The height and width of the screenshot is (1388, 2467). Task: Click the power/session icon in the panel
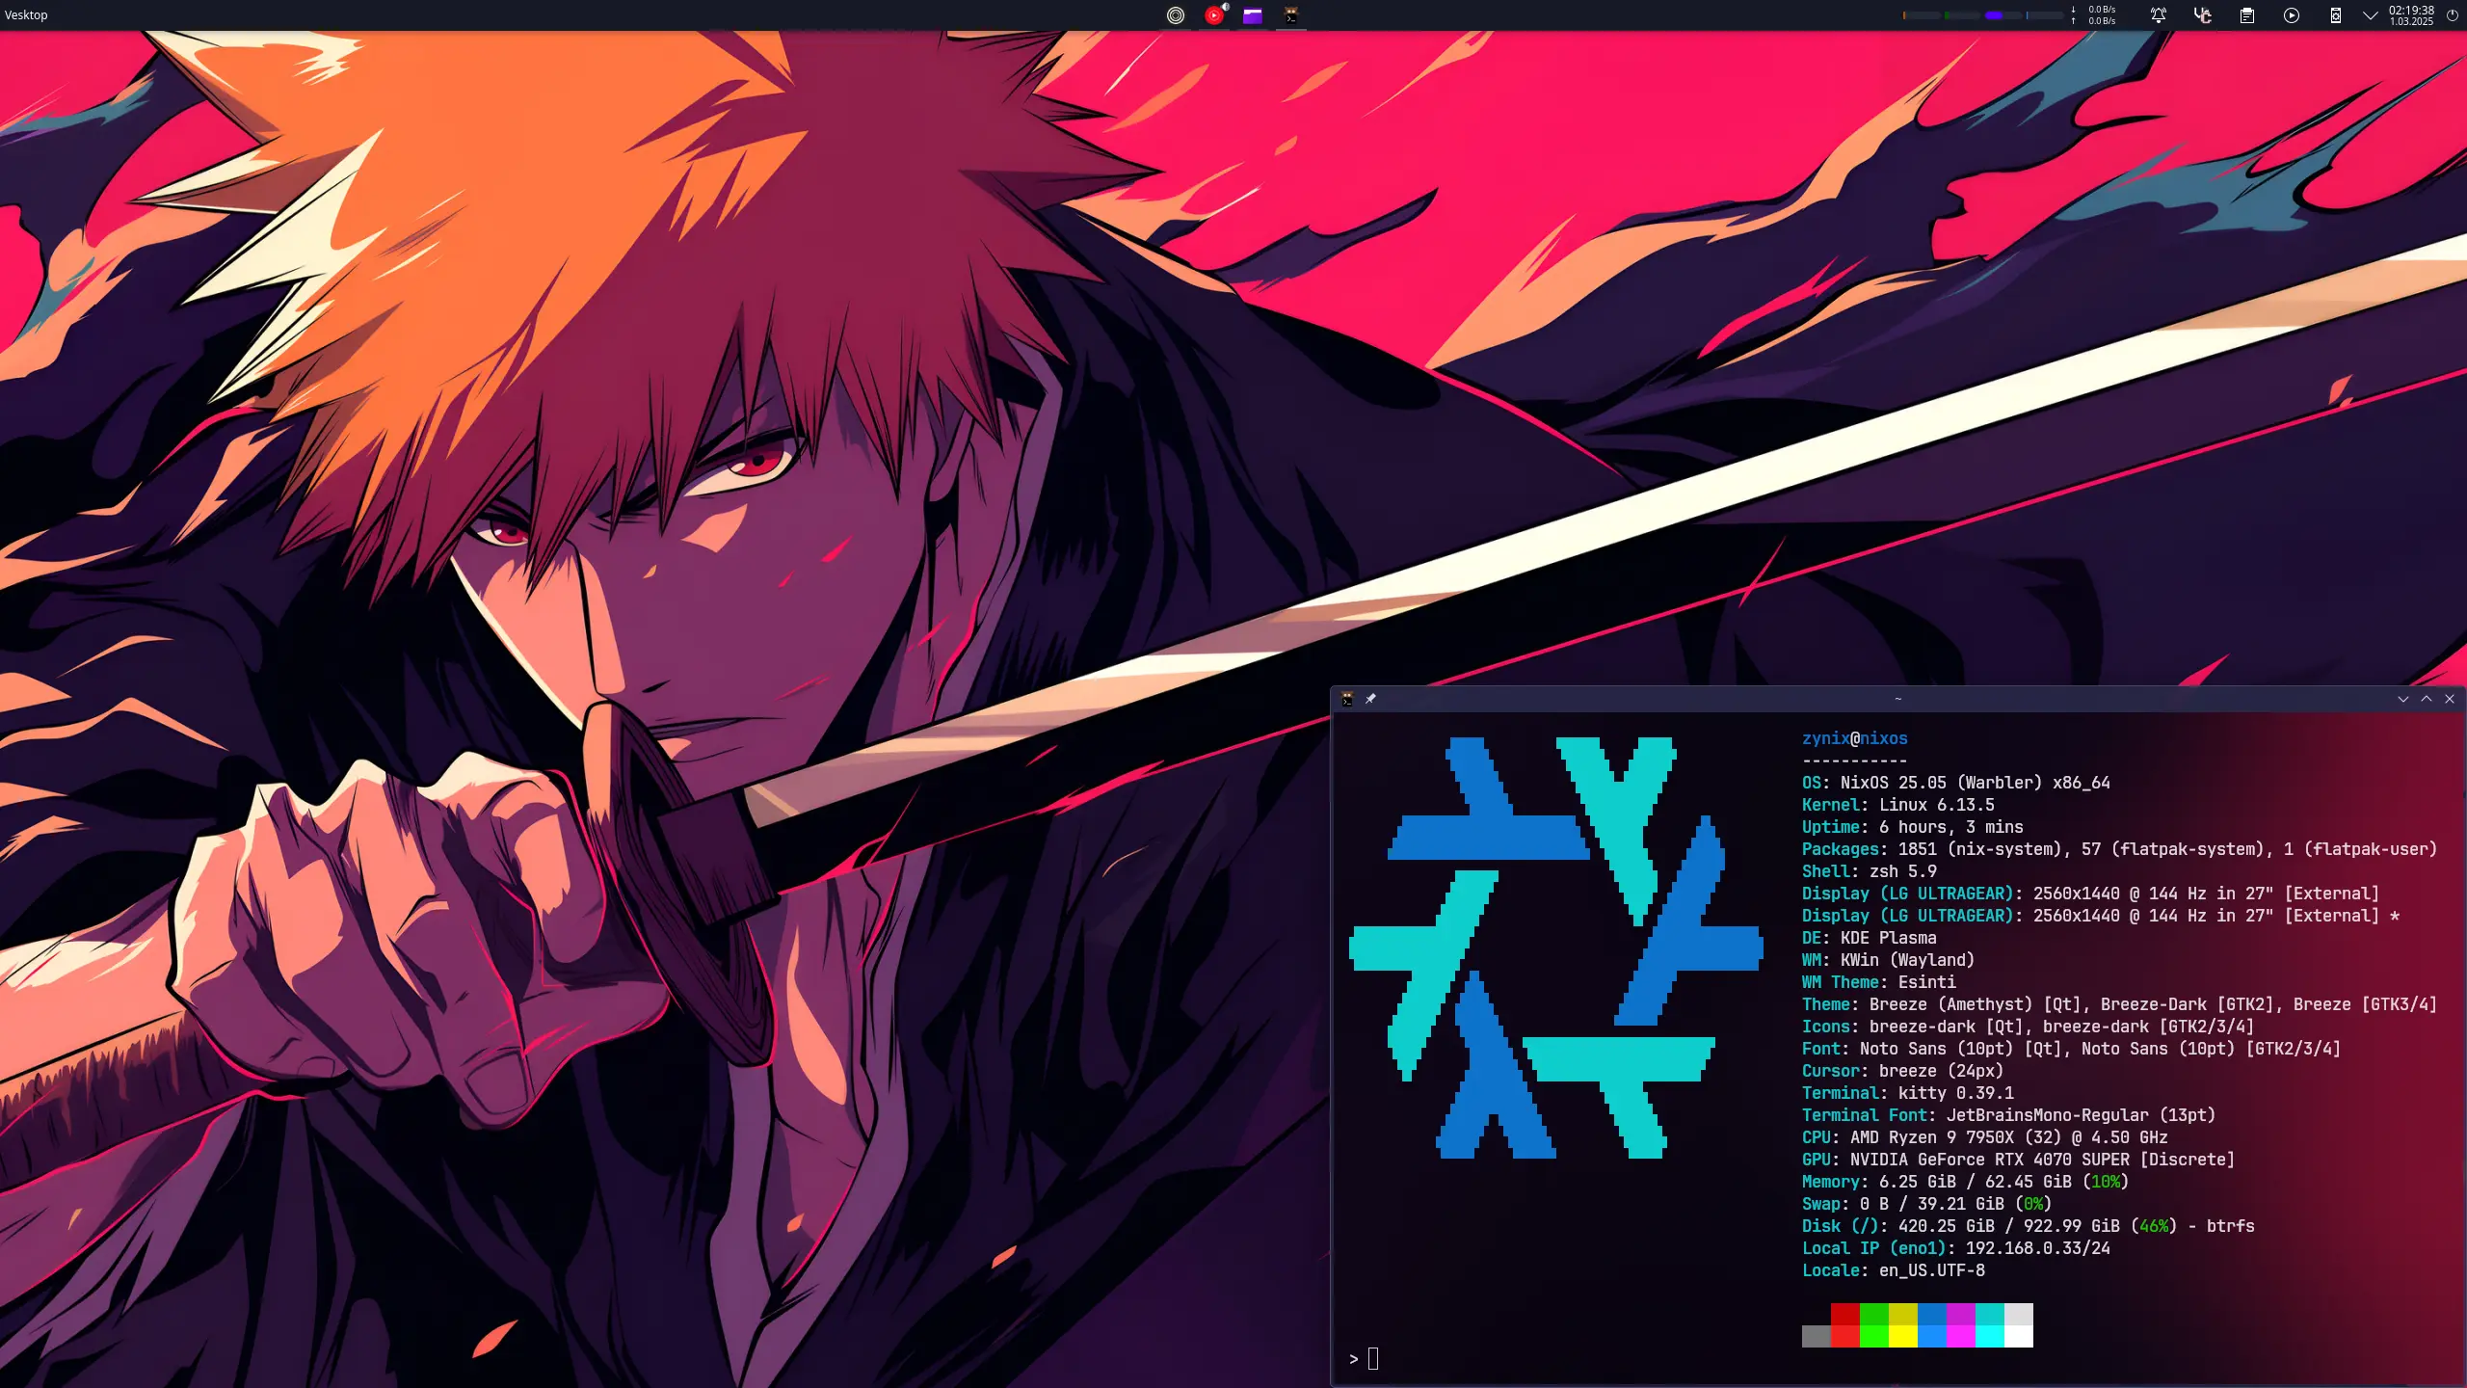2453,15
